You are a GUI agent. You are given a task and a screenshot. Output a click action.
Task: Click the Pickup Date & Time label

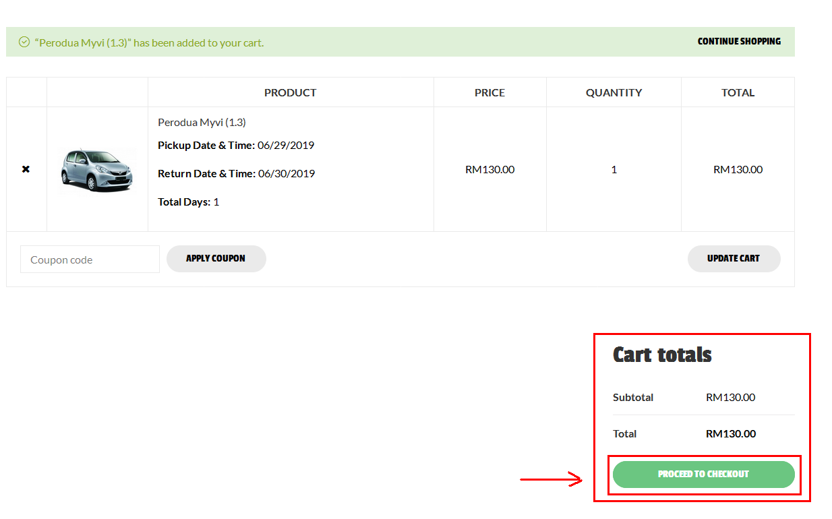(206, 145)
